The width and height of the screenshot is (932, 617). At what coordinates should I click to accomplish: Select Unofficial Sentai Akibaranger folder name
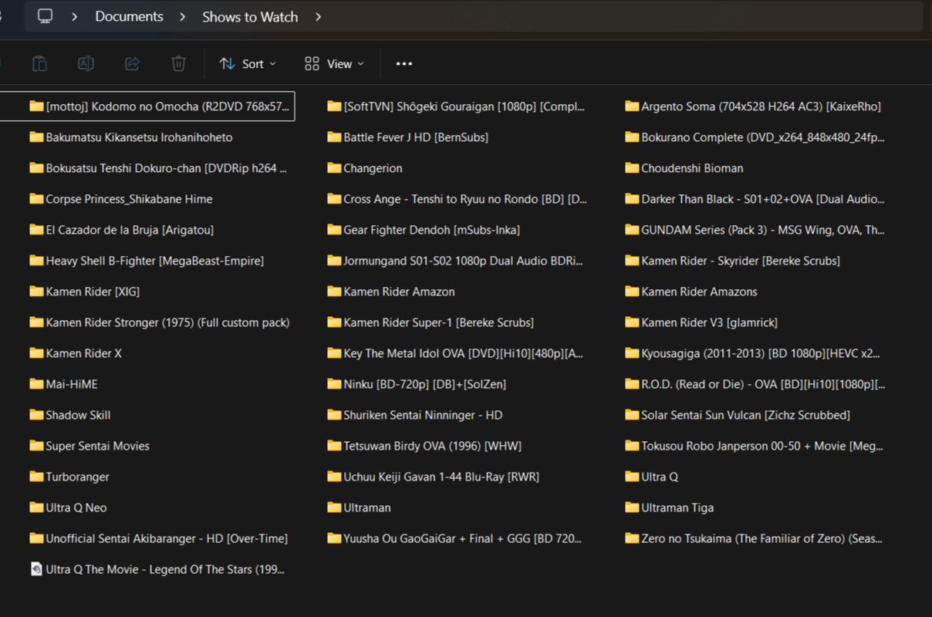click(167, 538)
